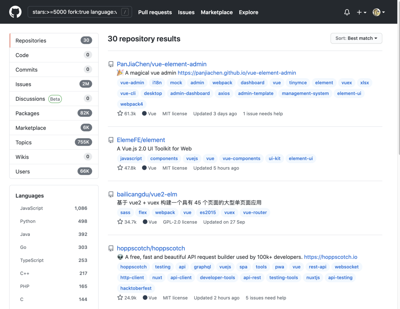Click the Vue language color dot on ElemeFE/element
400x309 pixels.
click(145, 168)
